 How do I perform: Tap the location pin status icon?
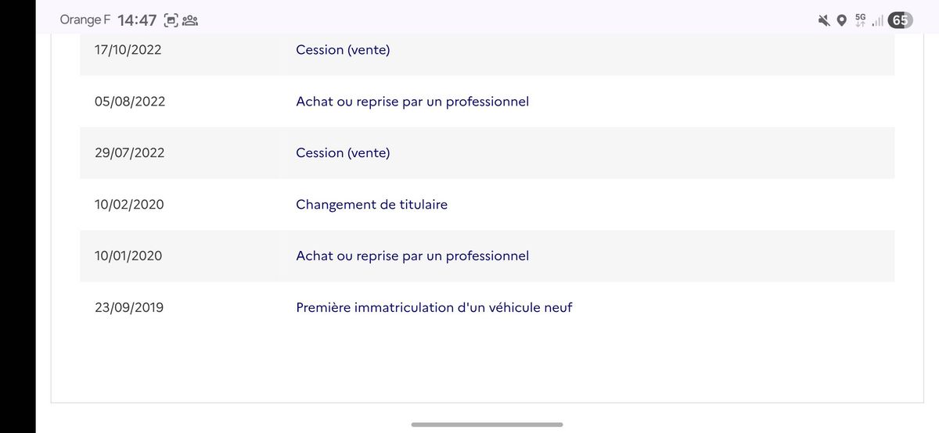pos(842,20)
